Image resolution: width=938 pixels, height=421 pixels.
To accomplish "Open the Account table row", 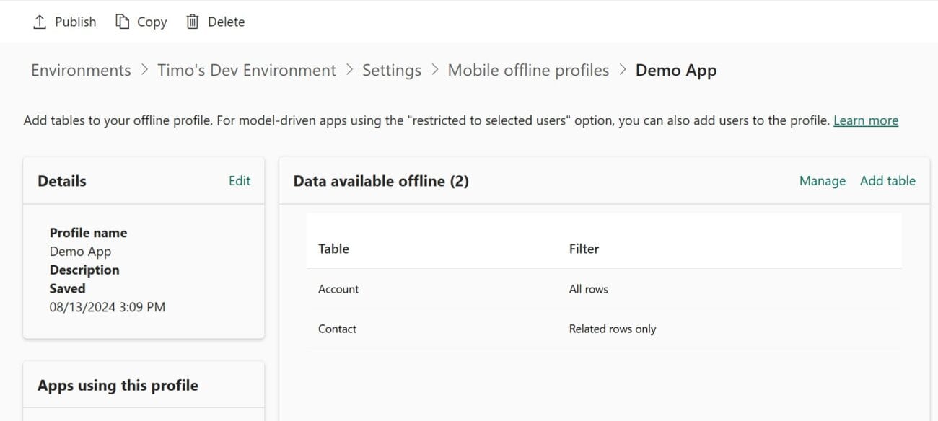I will [338, 289].
